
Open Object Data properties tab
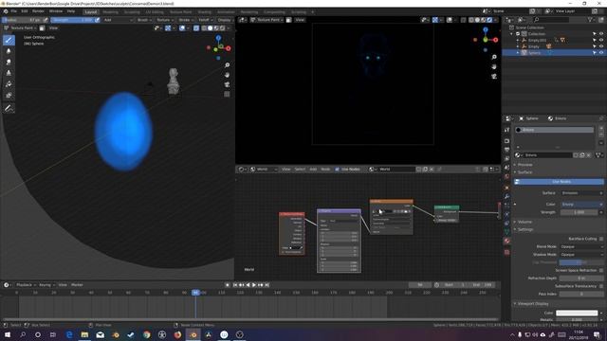(506, 231)
